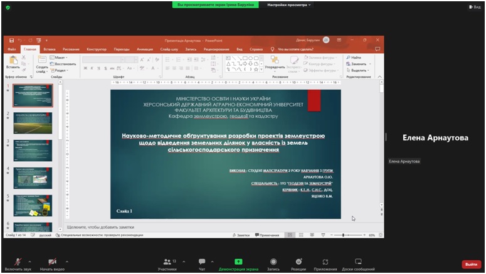Expand arrow next to Участники
Screen dimensions: 486x274
(x=184, y=262)
